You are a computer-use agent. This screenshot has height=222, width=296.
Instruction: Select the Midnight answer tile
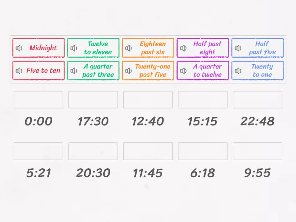coord(42,48)
